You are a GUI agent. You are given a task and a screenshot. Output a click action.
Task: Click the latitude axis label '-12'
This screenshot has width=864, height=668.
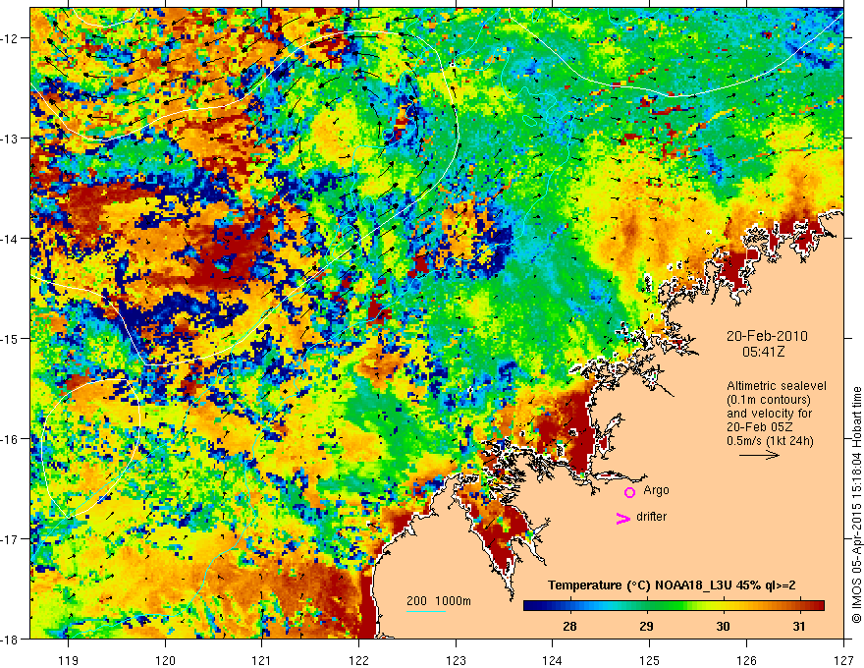[x=10, y=38]
